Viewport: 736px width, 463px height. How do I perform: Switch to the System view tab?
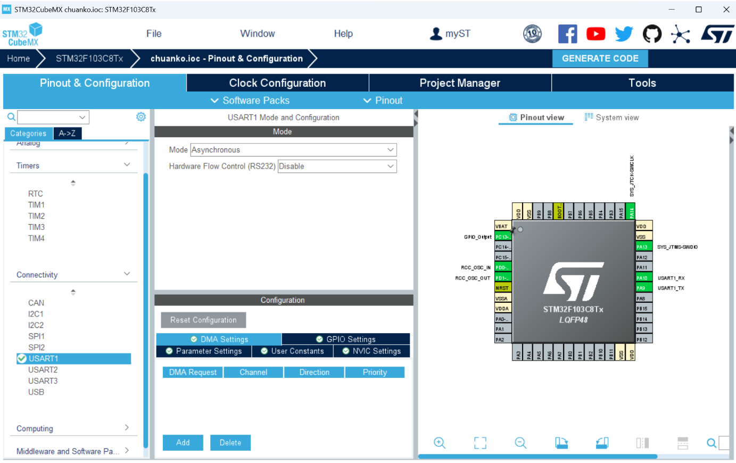(x=611, y=118)
